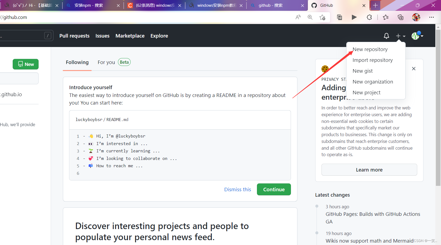Open browser tab groups page icon
Image resolution: width=441 pixels, height=245 pixels.
pyautogui.click(x=340, y=17)
